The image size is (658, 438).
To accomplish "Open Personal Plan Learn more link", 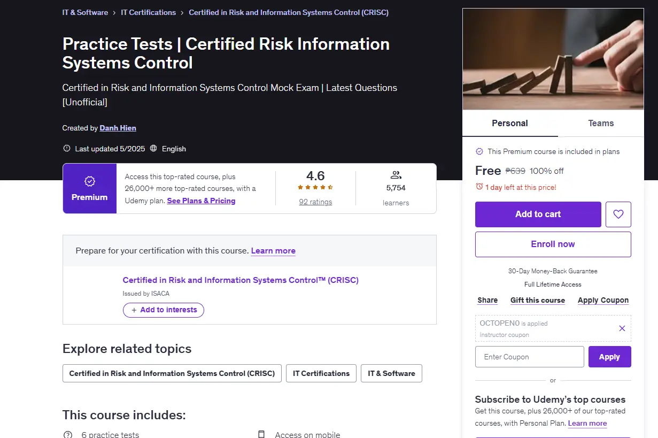I will click(x=587, y=423).
